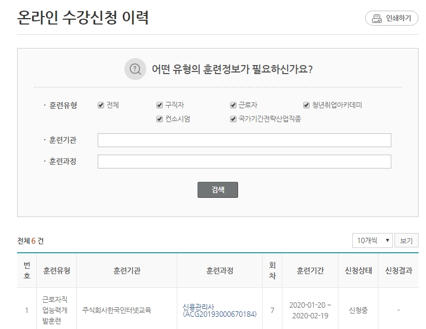Screen dimensions: 426x329
Task: Open the 10개씩 page-size dropdown
Action: click(372, 240)
